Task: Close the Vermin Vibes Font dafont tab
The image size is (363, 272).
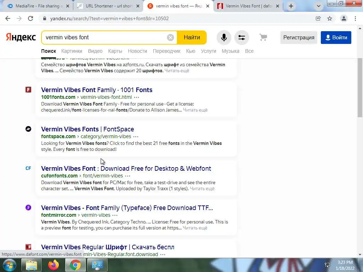Action: click(278, 6)
